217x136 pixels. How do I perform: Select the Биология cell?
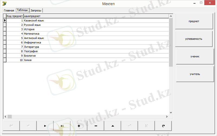point(96,56)
